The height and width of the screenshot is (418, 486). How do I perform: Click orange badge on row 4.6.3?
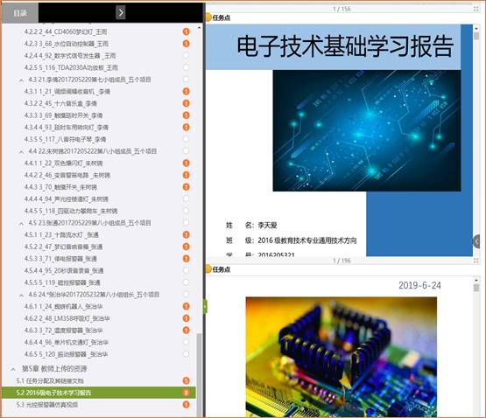point(186,330)
